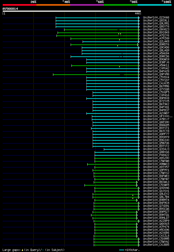Select the UniRef100_Q5N7U6 label
Image resolution: width=174 pixels, height=252 pixels.
(156, 143)
